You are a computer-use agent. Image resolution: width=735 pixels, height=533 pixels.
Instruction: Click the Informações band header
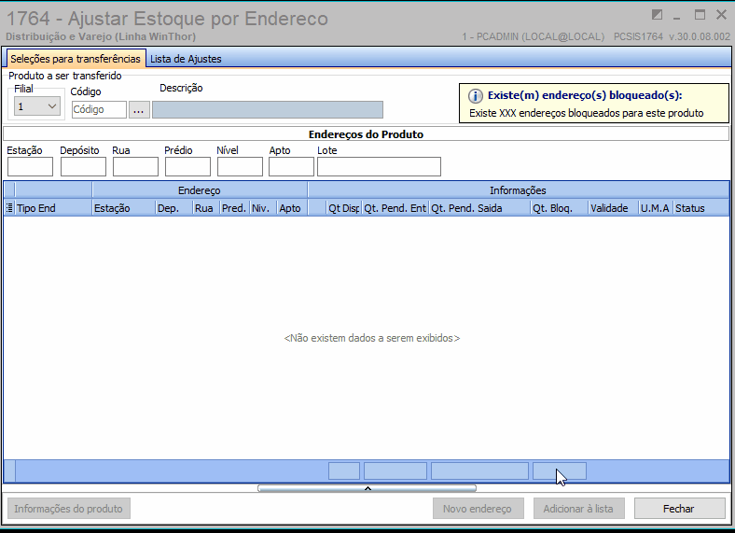519,190
